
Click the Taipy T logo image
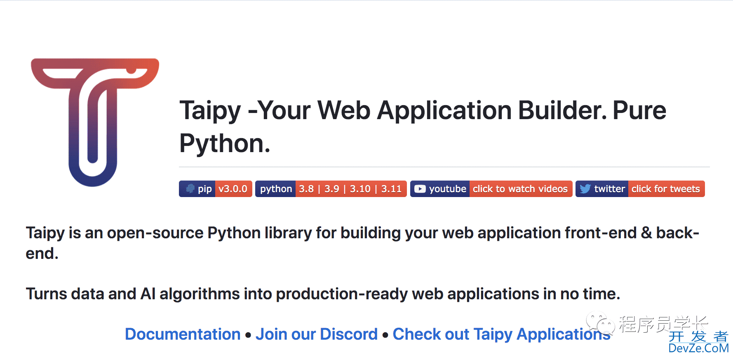tap(95, 122)
